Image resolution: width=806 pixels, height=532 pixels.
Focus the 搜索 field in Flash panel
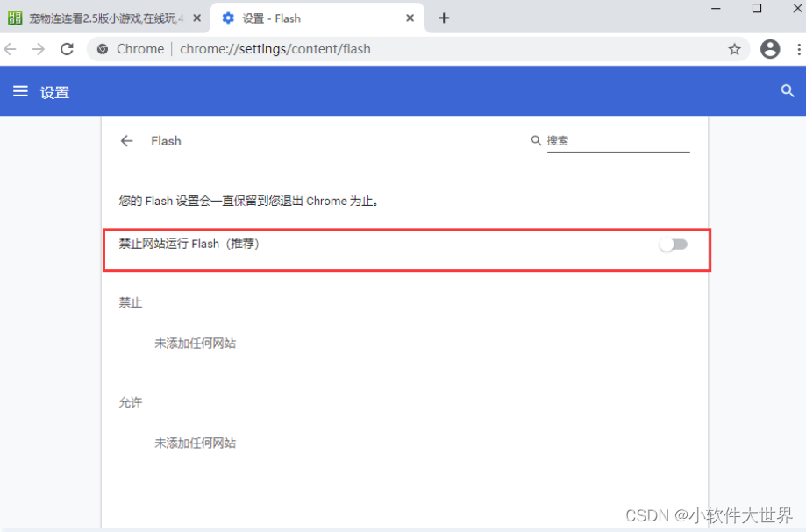(x=617, y=141)
